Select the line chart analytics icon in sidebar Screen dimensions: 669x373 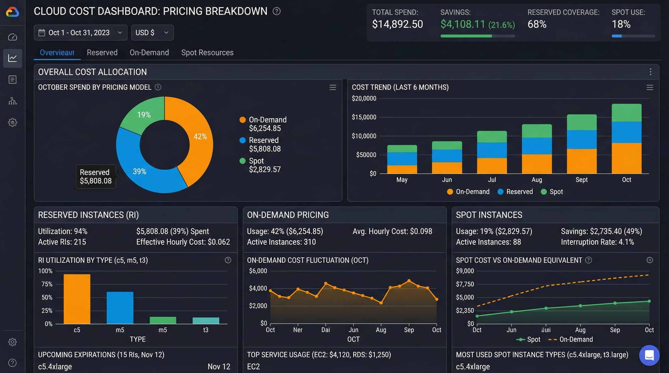[x=12, y=58]
